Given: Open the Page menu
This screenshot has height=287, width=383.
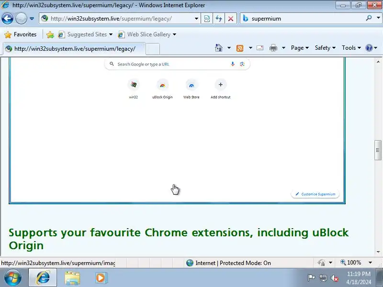Looking at the screenshot, I should point(300,48).
